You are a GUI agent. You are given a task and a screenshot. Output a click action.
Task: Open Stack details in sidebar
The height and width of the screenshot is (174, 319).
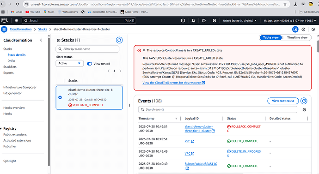[17, 55]
